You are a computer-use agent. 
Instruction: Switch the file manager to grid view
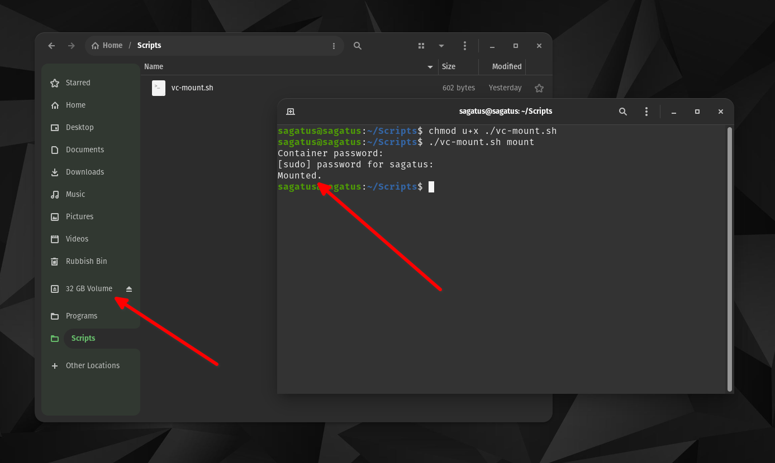point(422,46)
